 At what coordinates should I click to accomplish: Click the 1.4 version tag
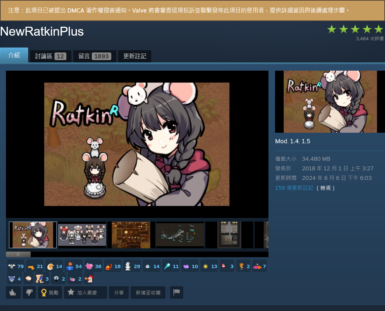click(294, 141)
